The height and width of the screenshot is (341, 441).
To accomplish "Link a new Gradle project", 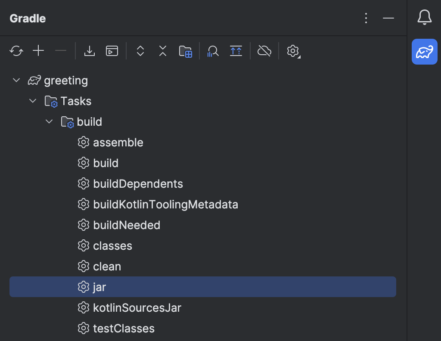I will tap(38, 51).
